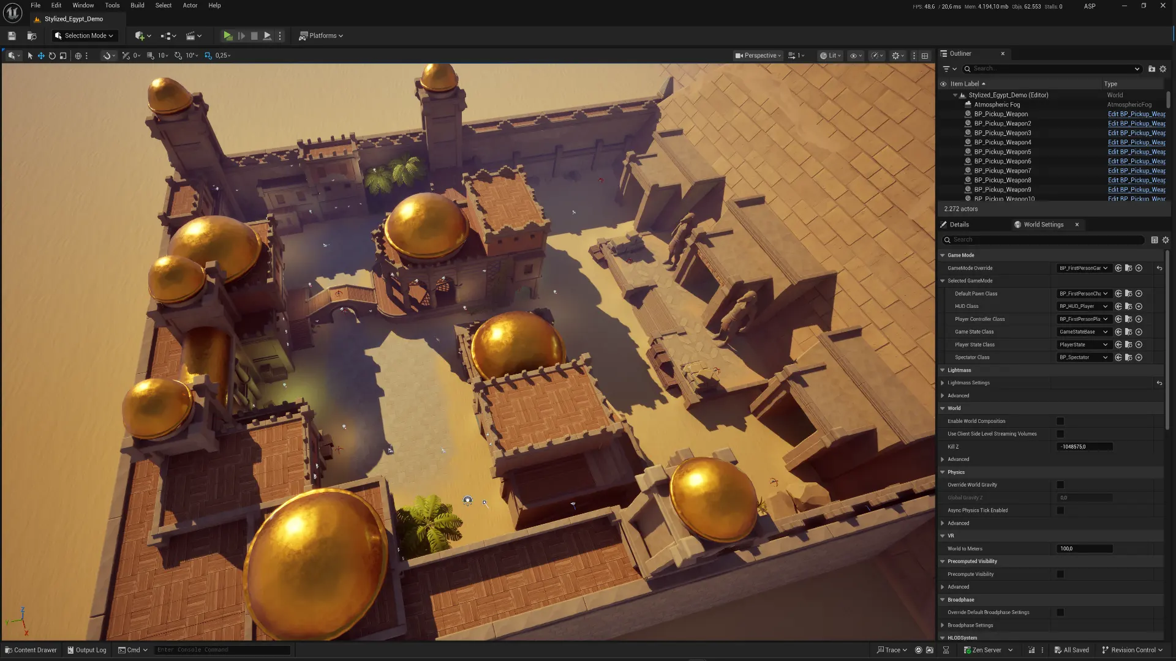Toggle Override Default Broadphase Settings checkbox
This screenshot has width=1176, height=661.
(1060, 613)
